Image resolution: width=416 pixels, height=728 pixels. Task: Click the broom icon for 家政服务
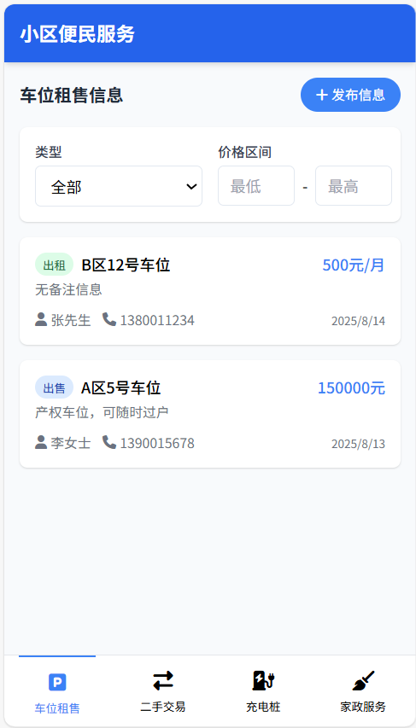click(x=363, y=681)
